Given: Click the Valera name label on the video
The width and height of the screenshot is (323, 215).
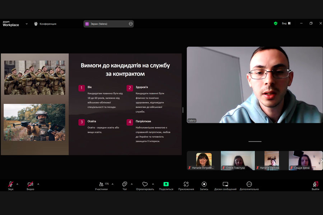Looking at the screenshot, I should click(x=192, y=120).
